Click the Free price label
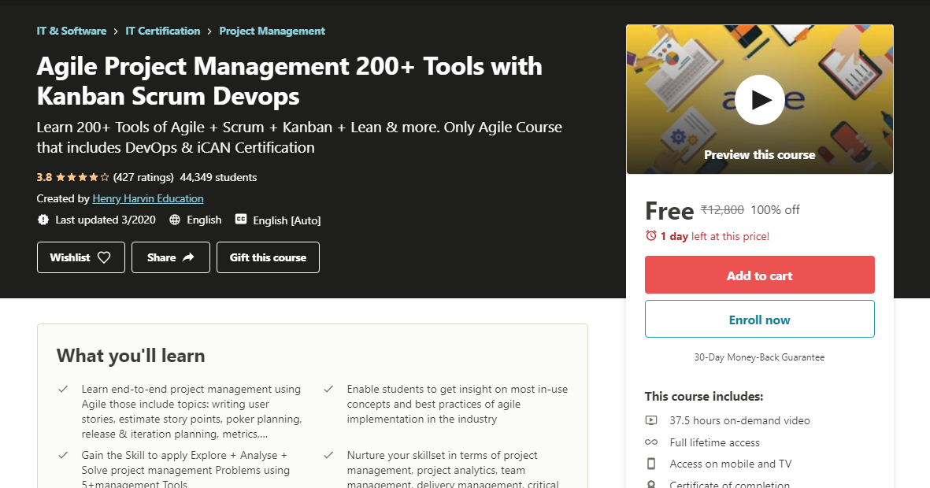Screen dimensions: 930x488 [669, 211]
